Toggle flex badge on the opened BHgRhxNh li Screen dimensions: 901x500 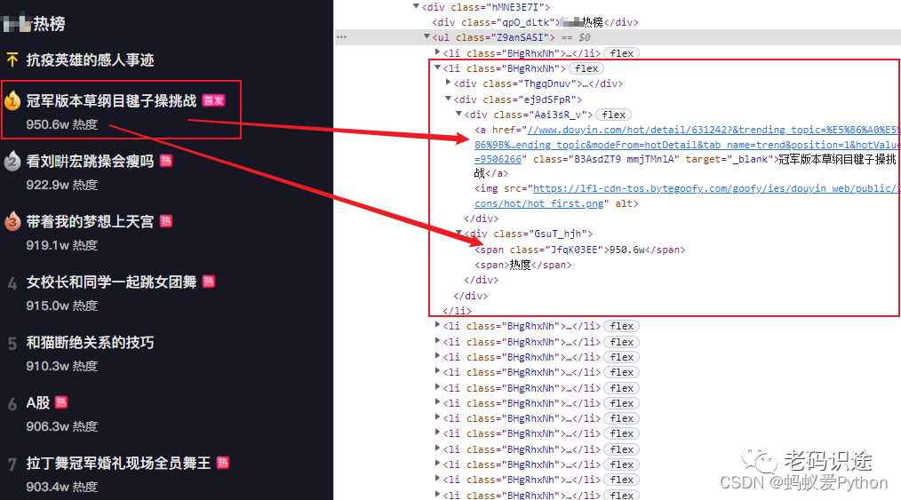(586, 68)
